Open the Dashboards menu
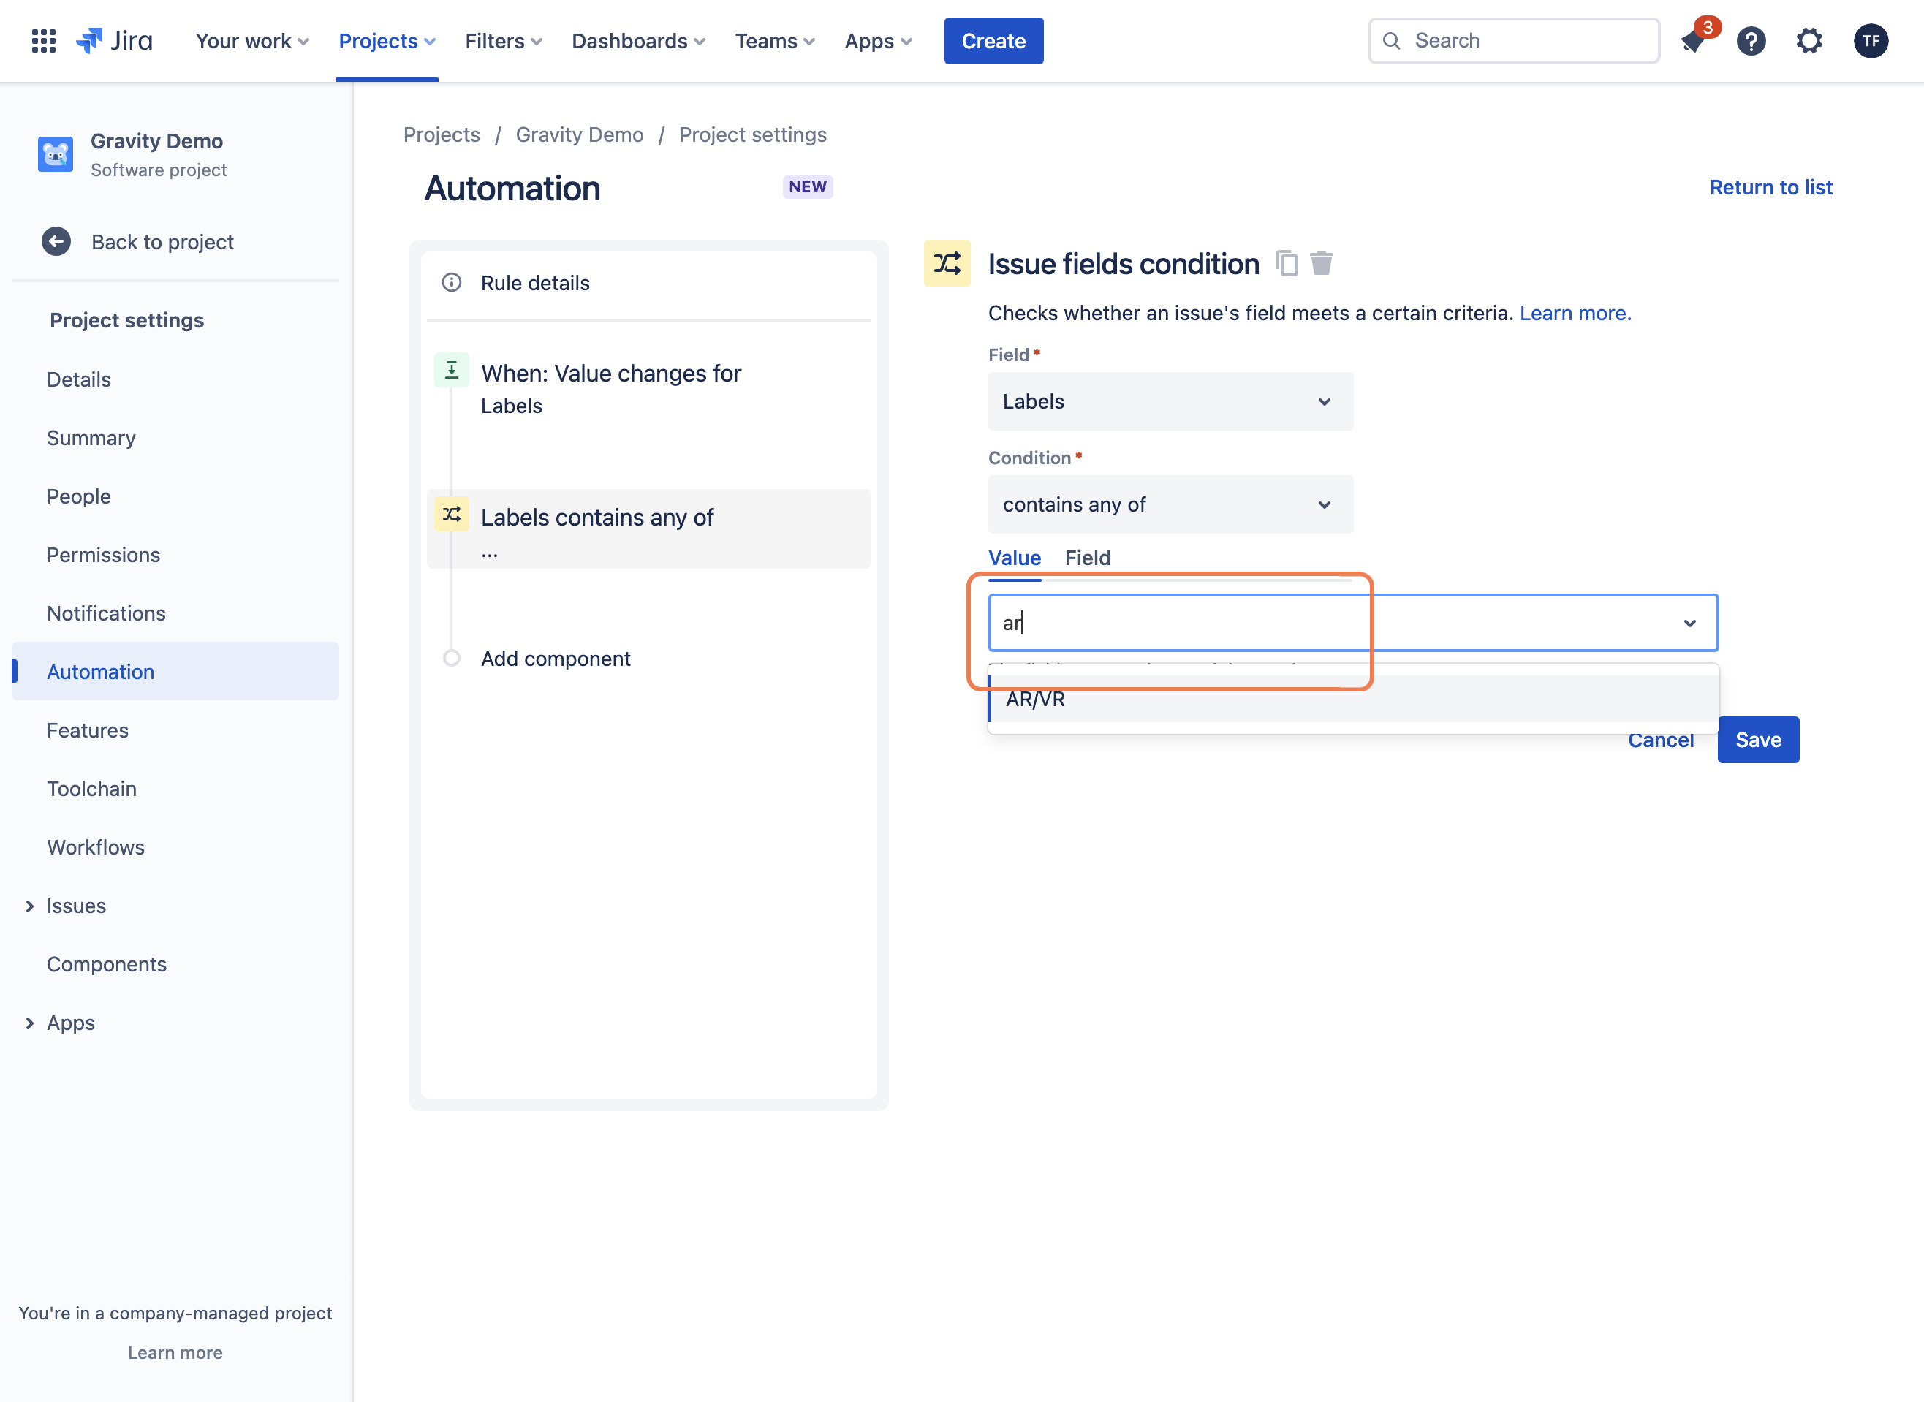Viewport: 1924px width, 1402px height. pos(638,41)
